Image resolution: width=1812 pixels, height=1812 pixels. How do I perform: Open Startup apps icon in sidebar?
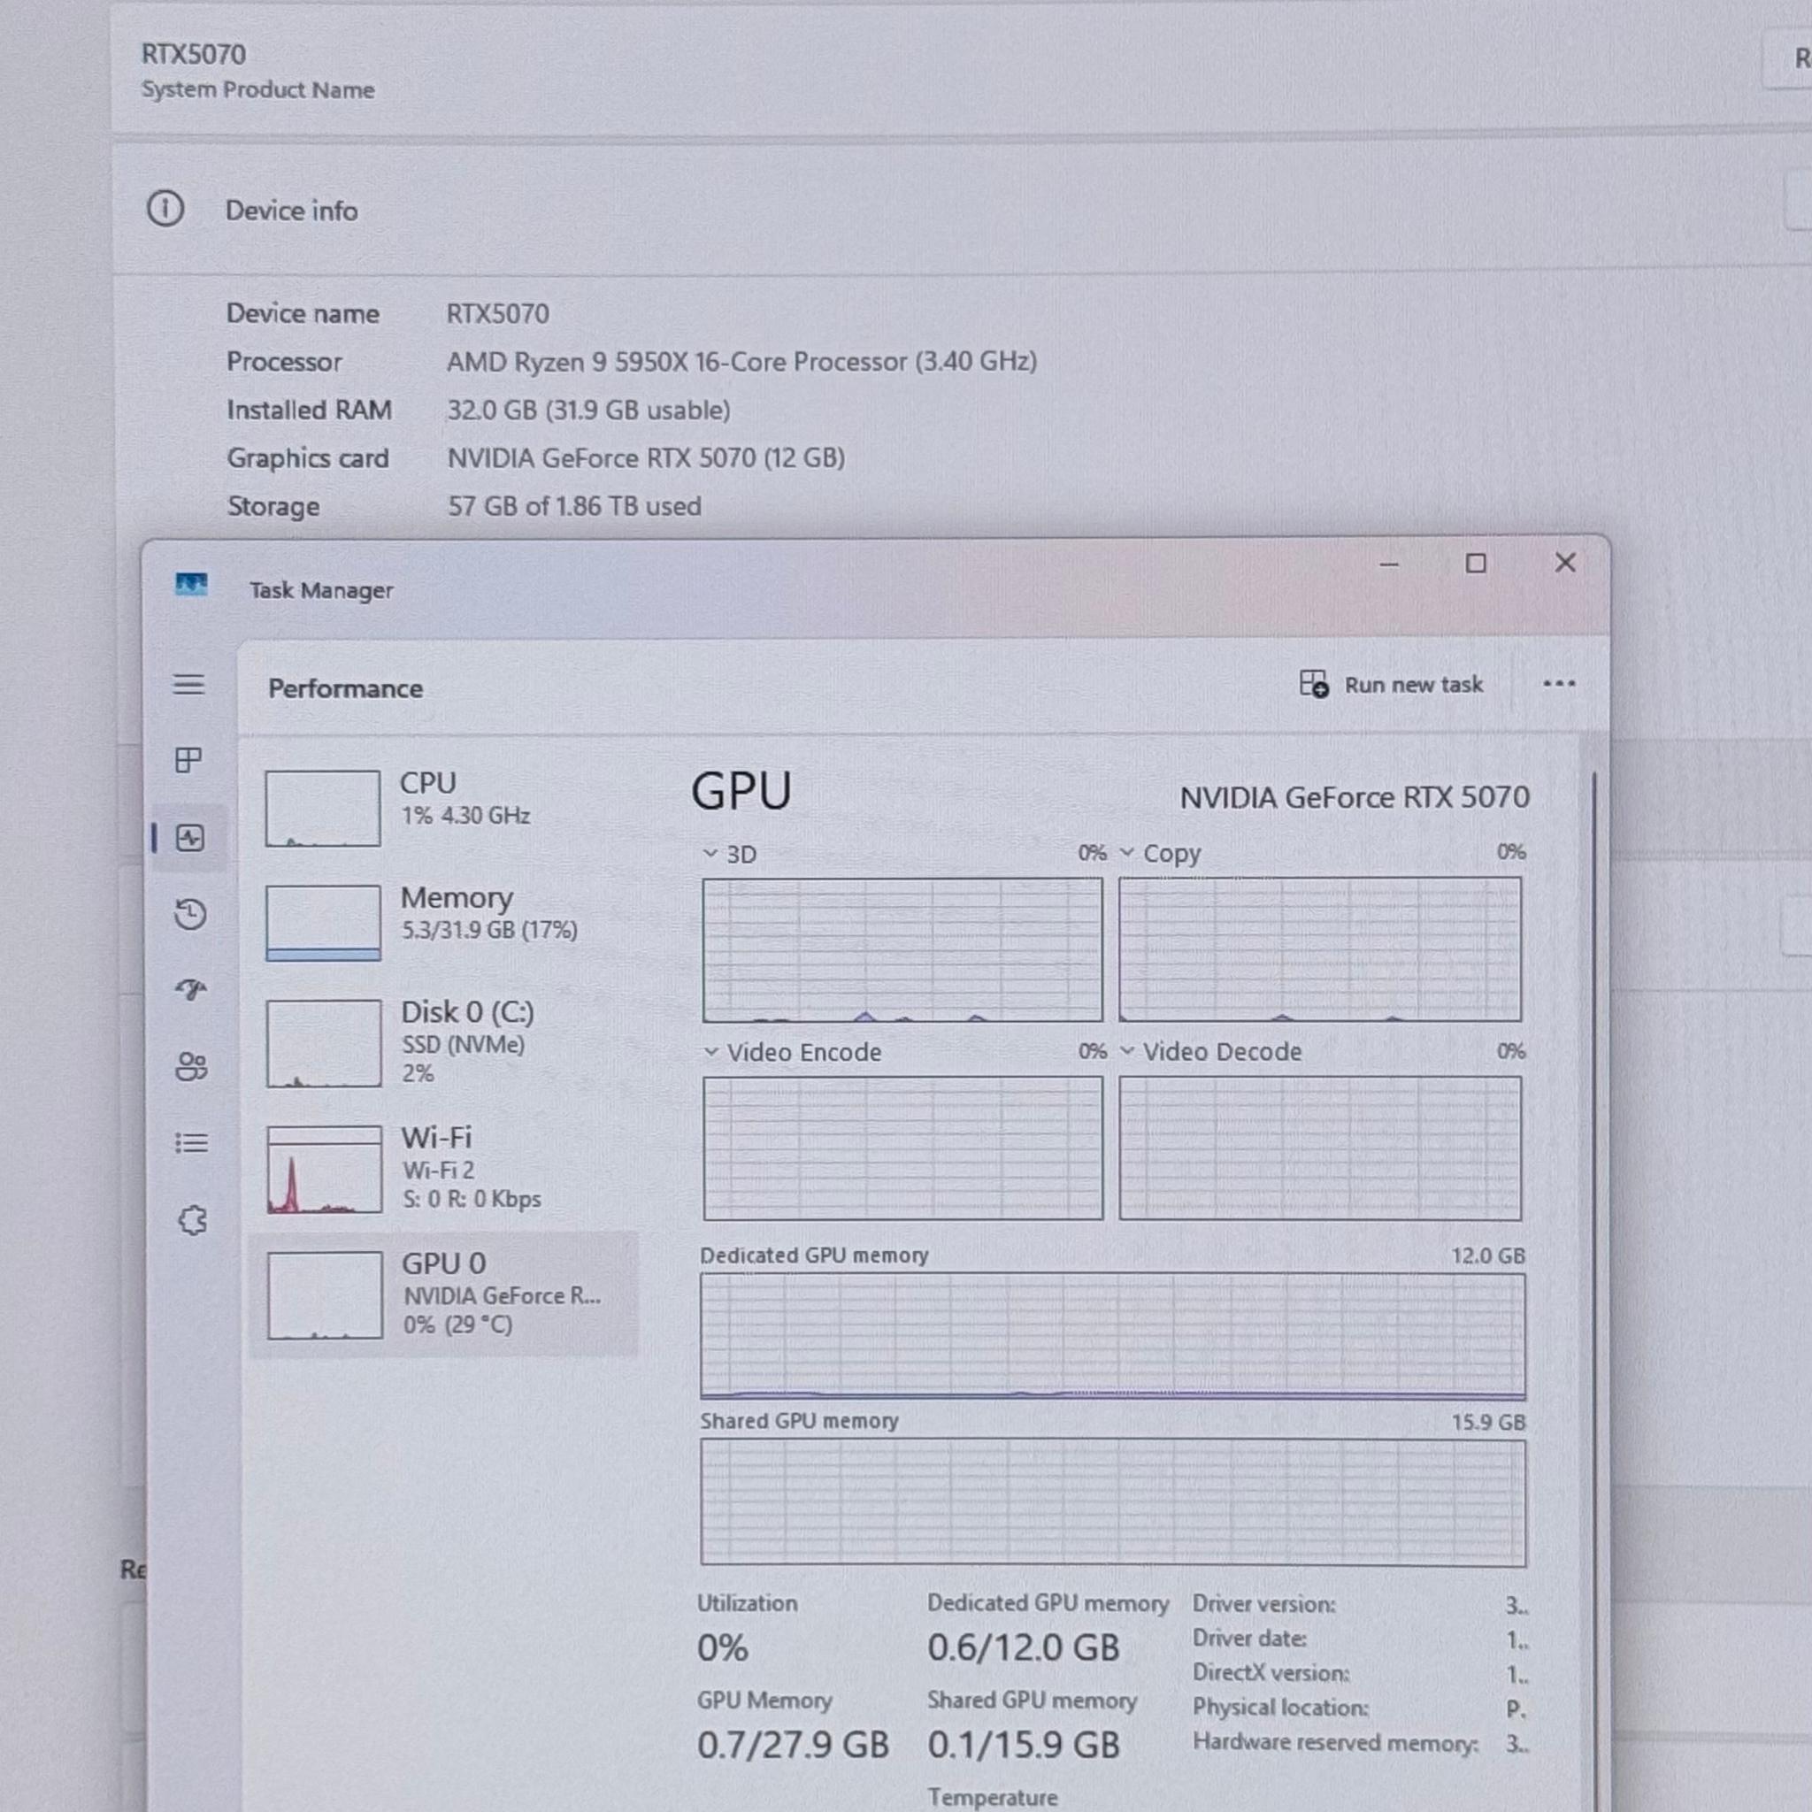click(x=190, y=989)
